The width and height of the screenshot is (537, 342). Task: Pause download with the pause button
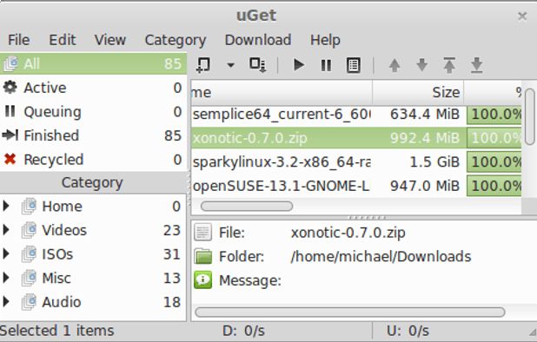click(326, 65)
